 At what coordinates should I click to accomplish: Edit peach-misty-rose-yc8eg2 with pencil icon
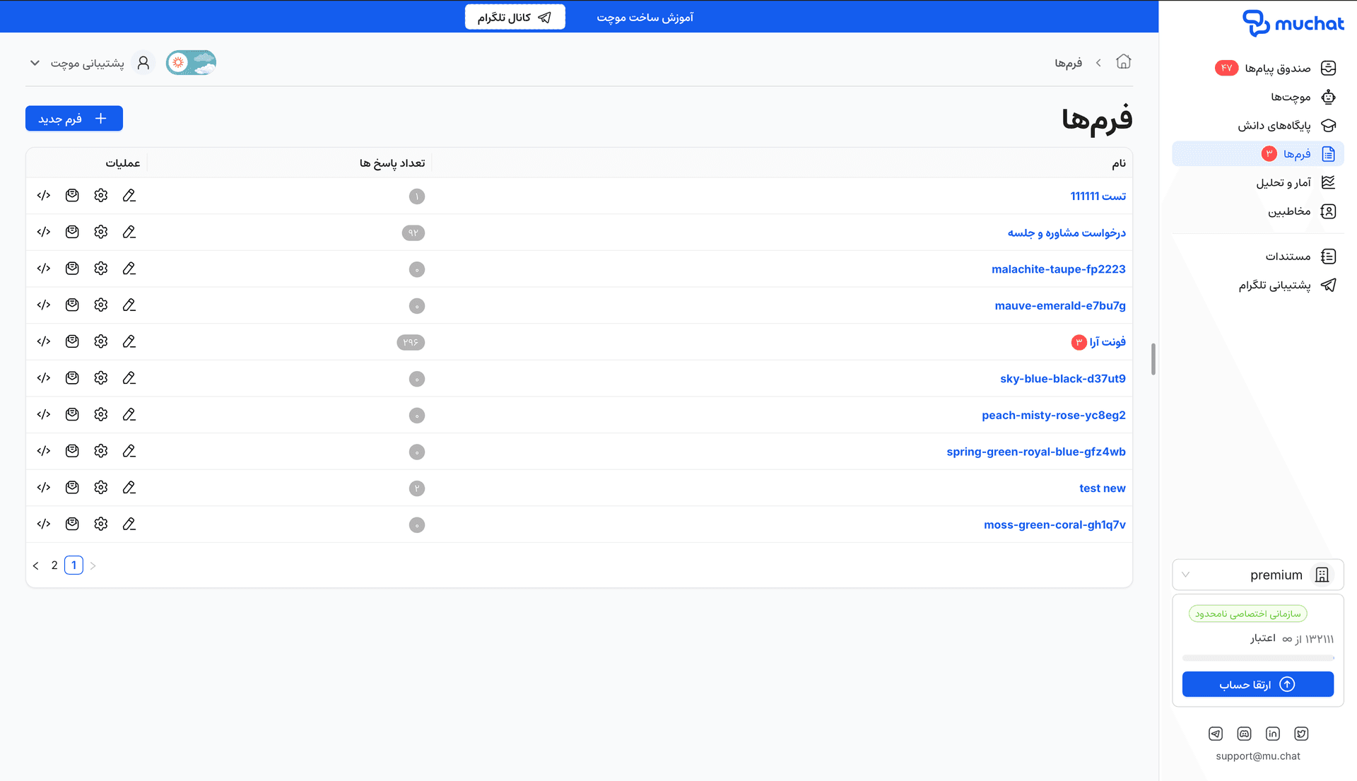[129, 415]
